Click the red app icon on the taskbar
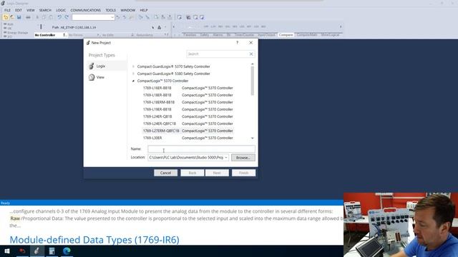This screenshot has height=257, width=458. click(x=22, y=251)
